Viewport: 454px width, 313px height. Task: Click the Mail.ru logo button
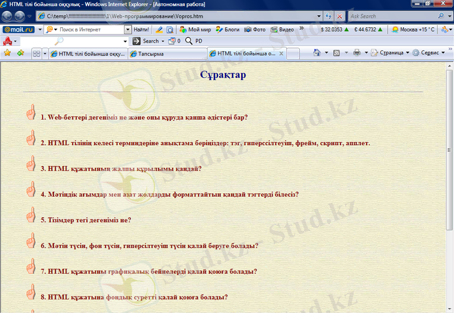pos(19,29)
